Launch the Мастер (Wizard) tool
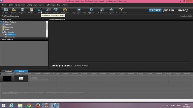This screenshot has width=193, height=108. click(x=31, y=11)
